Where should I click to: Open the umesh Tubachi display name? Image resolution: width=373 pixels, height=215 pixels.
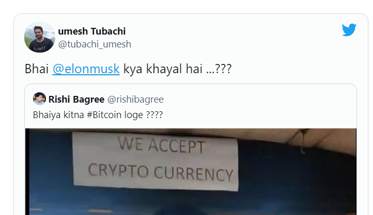pyautogui.click(x=92, y=31)
